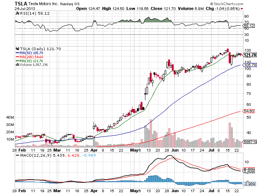Select the TSLA ticker symbol in the header

[21, 4]
